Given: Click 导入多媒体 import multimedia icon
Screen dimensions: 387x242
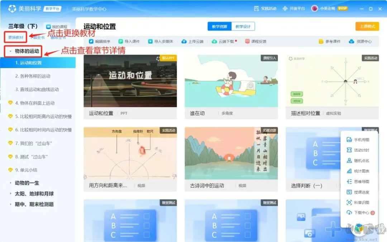Looking at the screenshot, I should (x=150, y=41).
